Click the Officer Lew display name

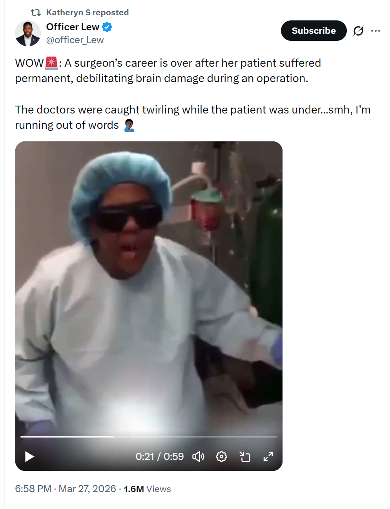pos(73,27)
